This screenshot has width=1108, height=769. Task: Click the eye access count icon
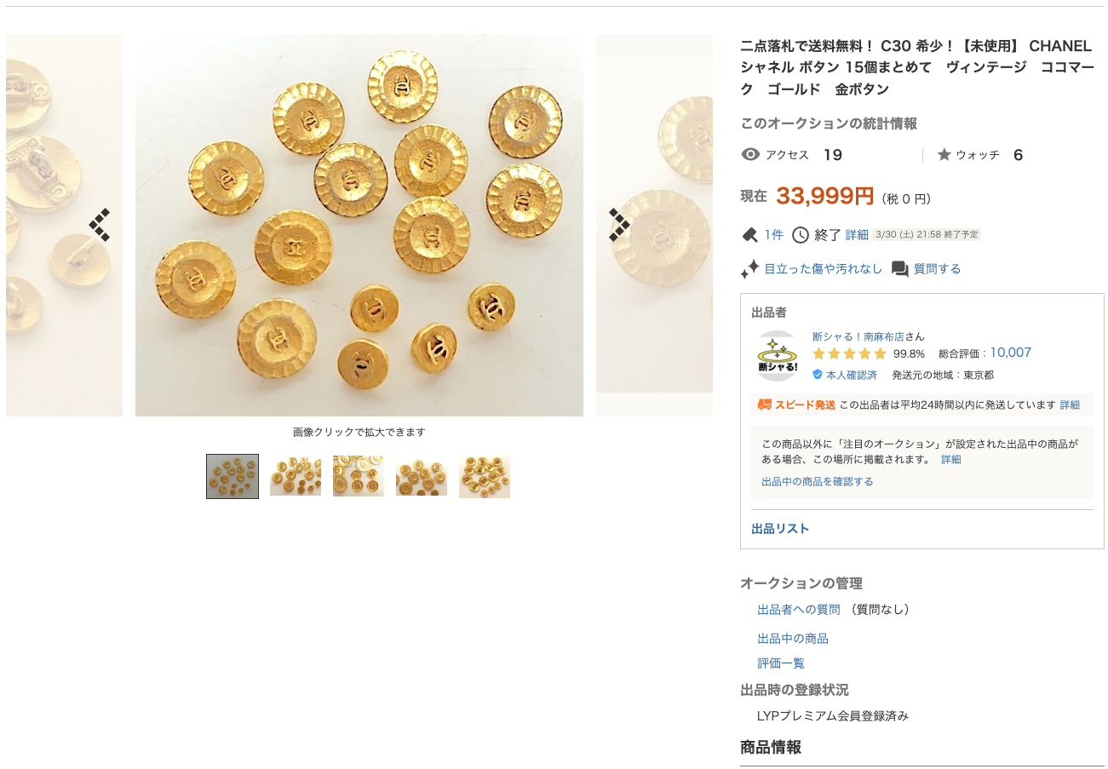[750, 154]
